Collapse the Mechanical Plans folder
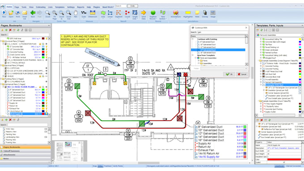Viewport: 304px width, 171px height. click(x=1, y=84)
